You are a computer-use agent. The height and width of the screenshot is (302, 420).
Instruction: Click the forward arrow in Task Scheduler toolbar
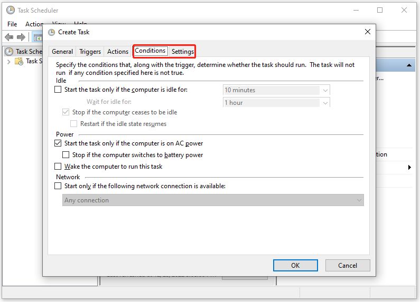(21, 37)
